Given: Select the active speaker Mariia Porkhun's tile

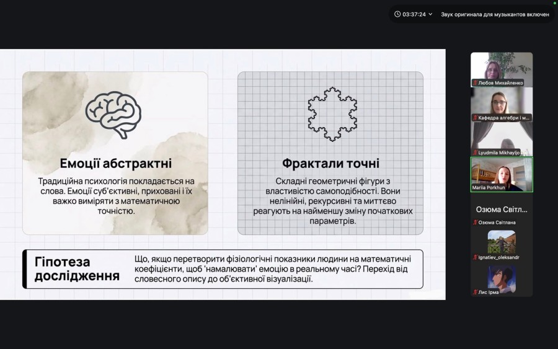Looking at the screenshot, I should click(x=502, y=175).
